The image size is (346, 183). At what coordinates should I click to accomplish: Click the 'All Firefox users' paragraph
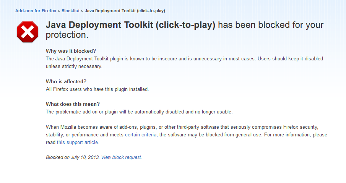97,89
